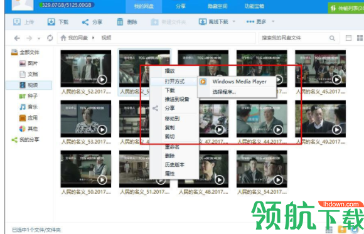The width and height of the screenshot is (364, 234).
Task: Click the search files input field
Action: [294, 38]
